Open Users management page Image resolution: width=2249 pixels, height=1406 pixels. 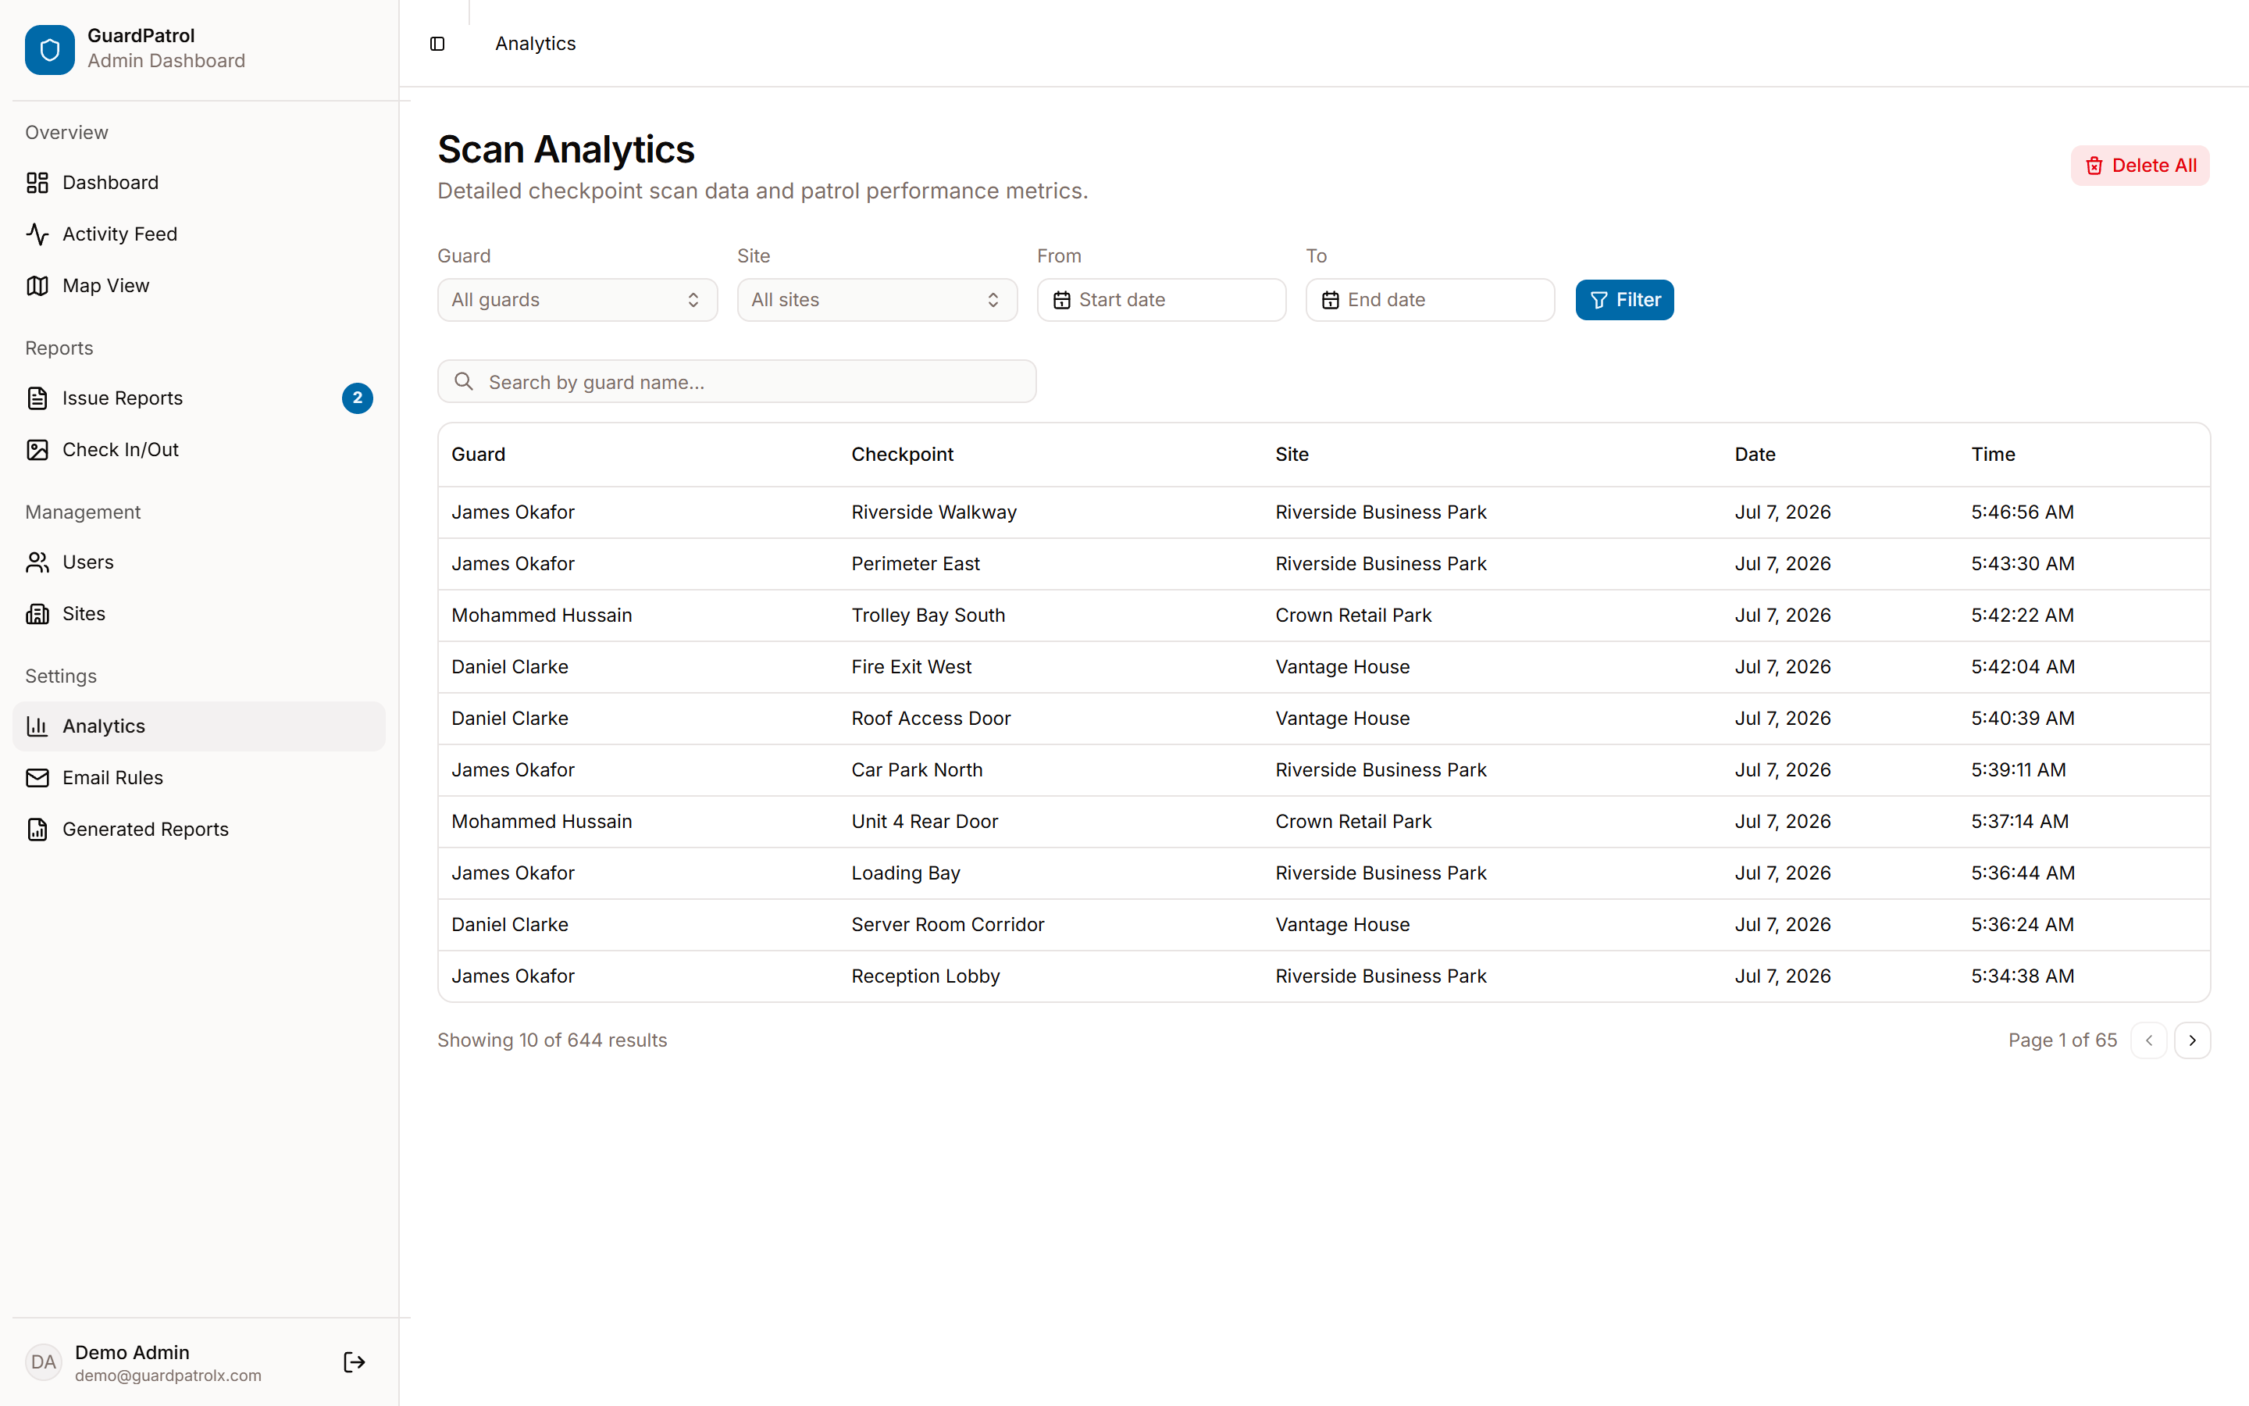point(199,562)
